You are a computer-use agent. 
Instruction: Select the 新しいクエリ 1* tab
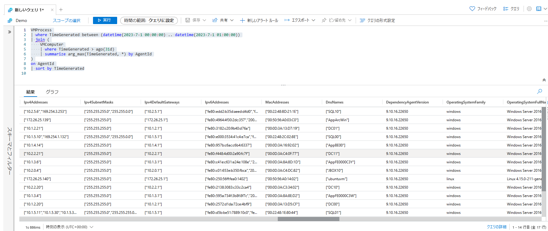tap(29, 10)
